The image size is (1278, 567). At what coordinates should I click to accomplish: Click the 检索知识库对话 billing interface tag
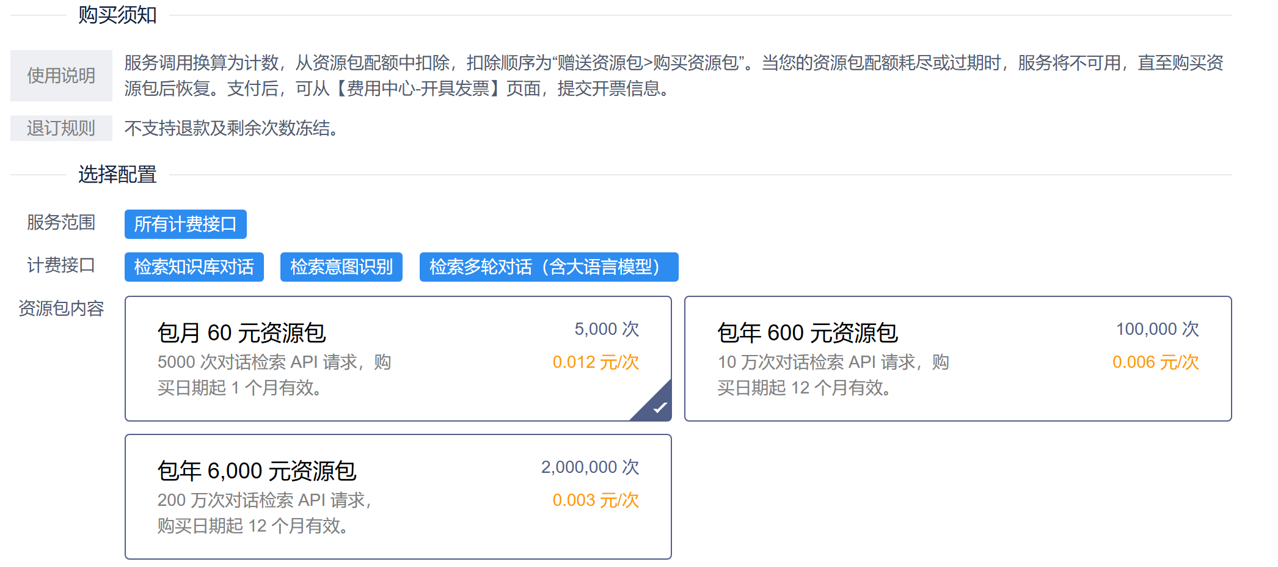pos(194,267)
